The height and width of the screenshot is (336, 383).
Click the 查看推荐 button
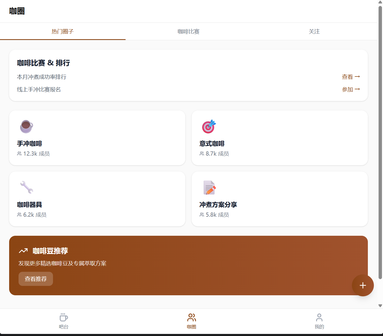tap(36, 279)
